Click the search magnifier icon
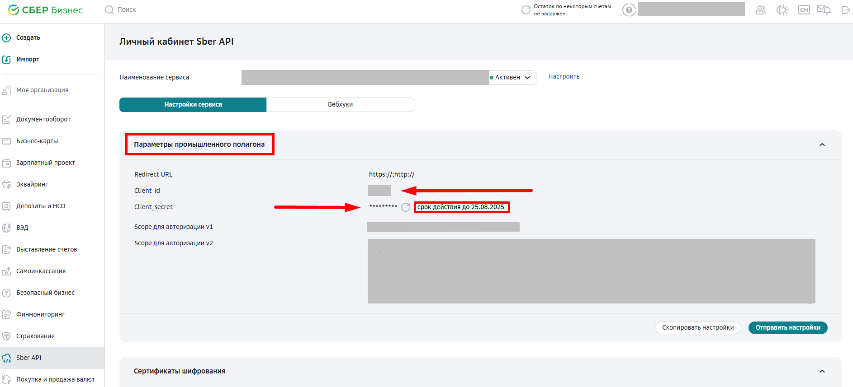853x387 pixels. (x=109, y=9)
